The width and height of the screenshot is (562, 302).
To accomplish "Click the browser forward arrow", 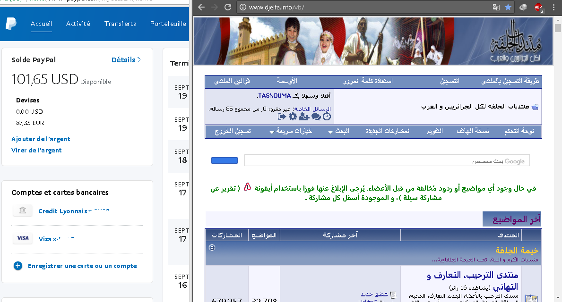I will point(214,7).
